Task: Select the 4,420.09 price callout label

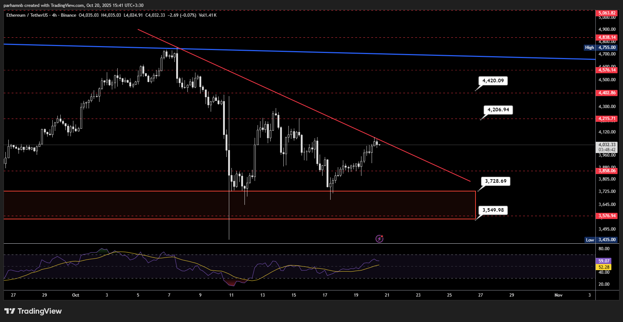Action: click(493, 81)
